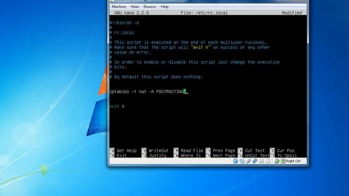Click the optical disk status icon
The image size is (349, 196).
[242, 161]
